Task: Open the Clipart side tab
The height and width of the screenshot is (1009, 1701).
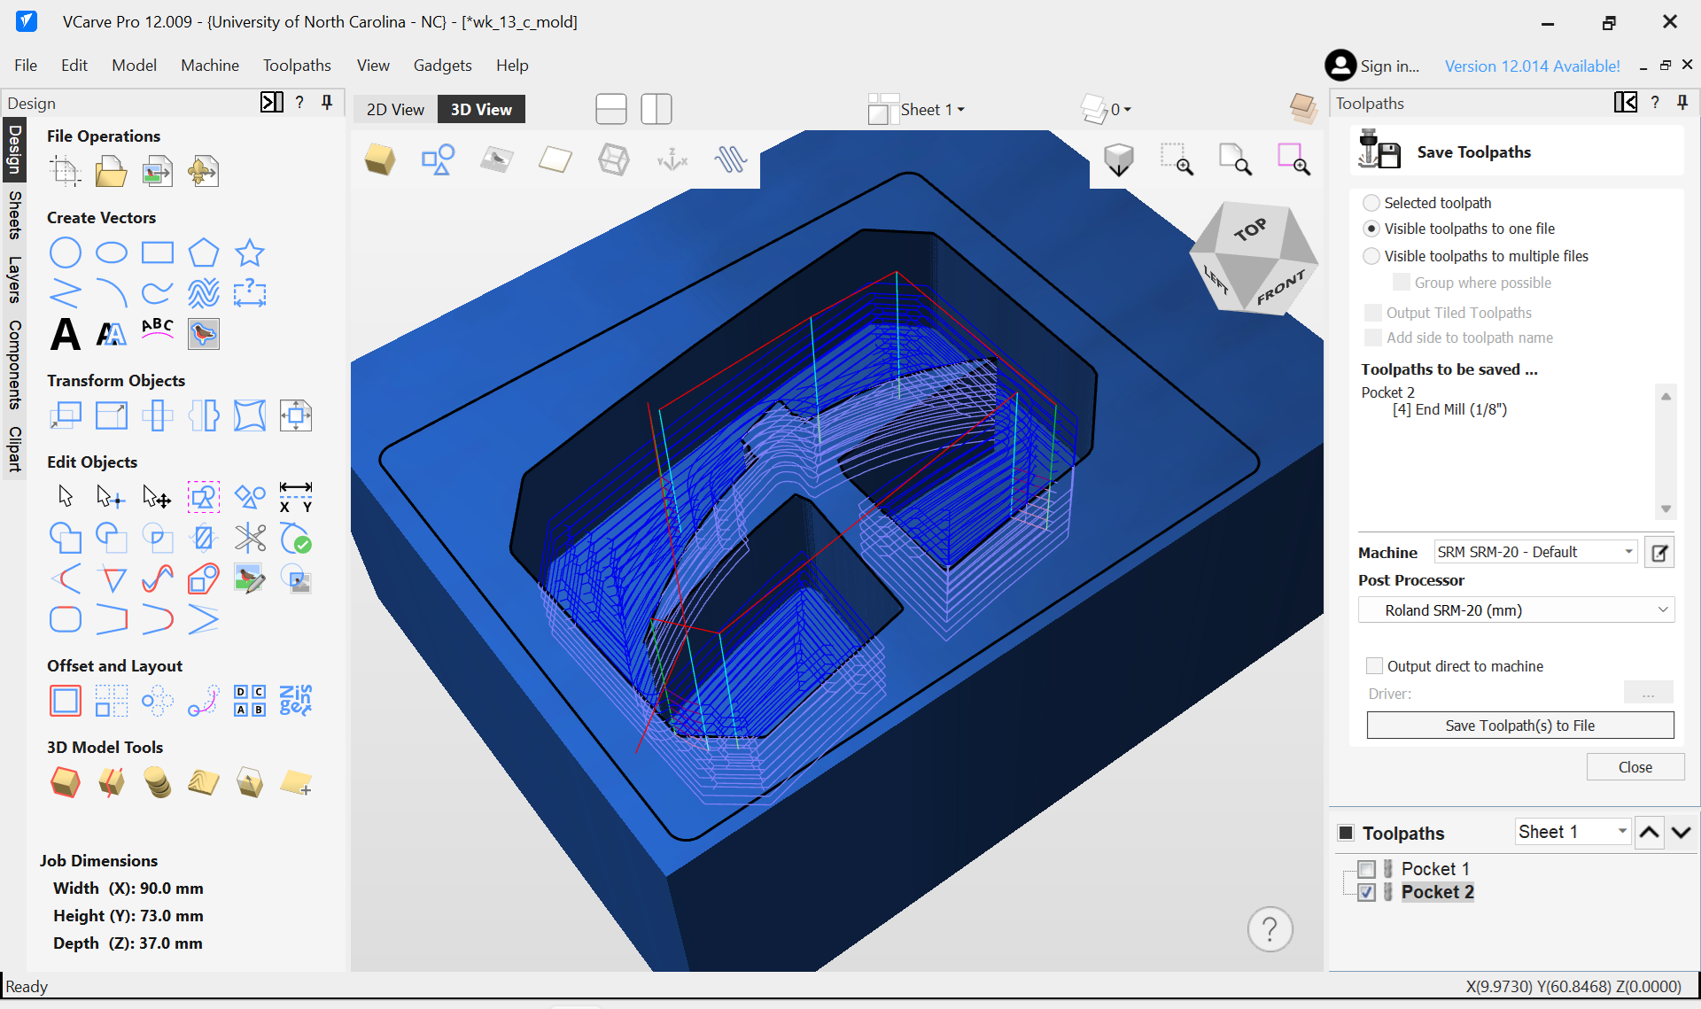Action: (x=14, y=449)
